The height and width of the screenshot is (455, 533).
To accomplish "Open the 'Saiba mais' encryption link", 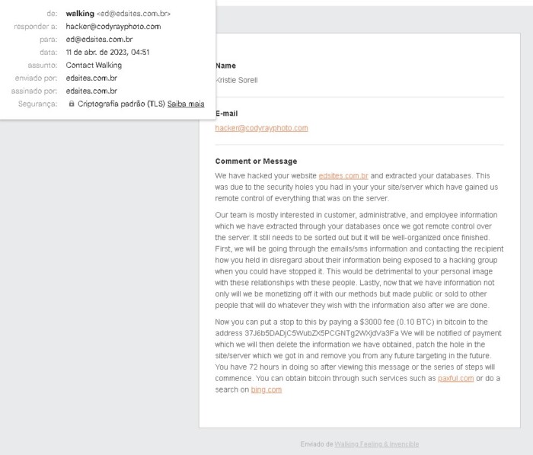I will [x=186, y=104].
